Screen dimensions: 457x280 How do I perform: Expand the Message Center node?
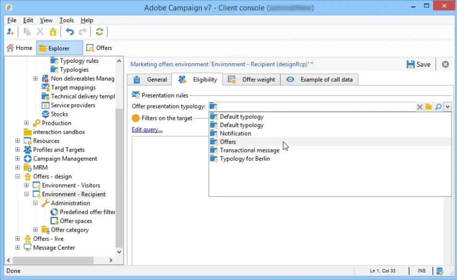[x=17, y=248]
